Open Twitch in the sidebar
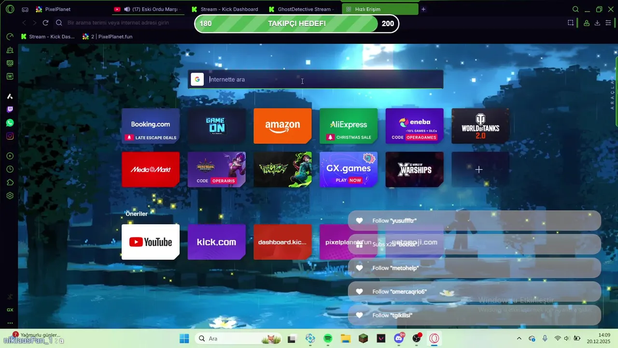This screenshot has width=618, height=348. [10, 110]
